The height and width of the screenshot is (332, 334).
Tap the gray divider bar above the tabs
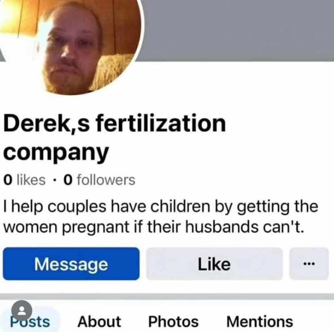pos(167,297)
